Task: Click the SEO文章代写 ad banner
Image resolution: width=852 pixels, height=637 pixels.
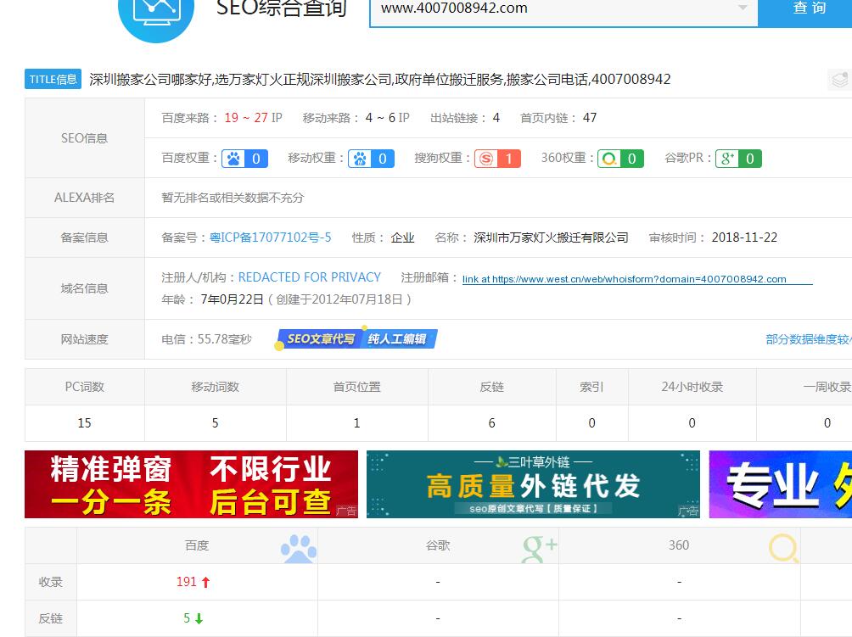Action: 357,339
